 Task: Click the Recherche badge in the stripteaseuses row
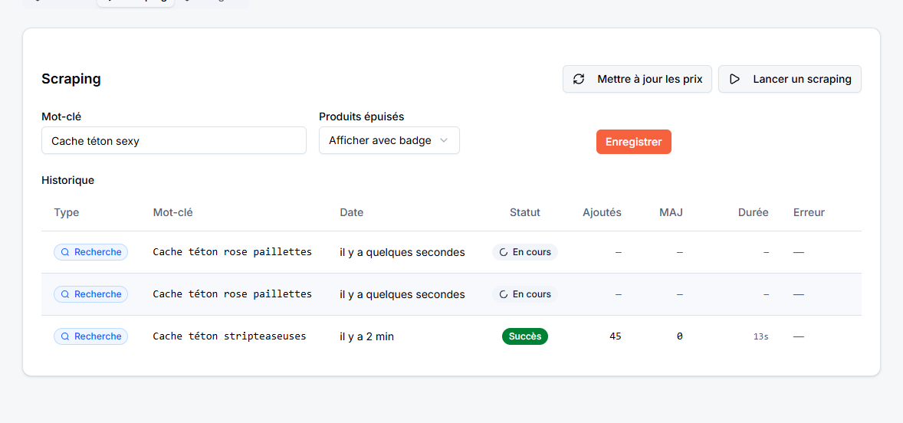pos(91,336)
